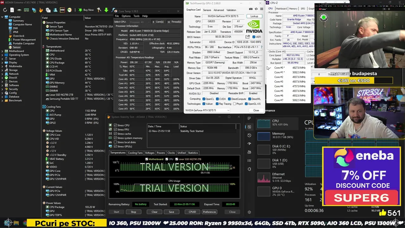Click the GPU-Z BIOS share/export icon
Screen dimensions: 405x228
pyautogui.click(x=248, y=37)
